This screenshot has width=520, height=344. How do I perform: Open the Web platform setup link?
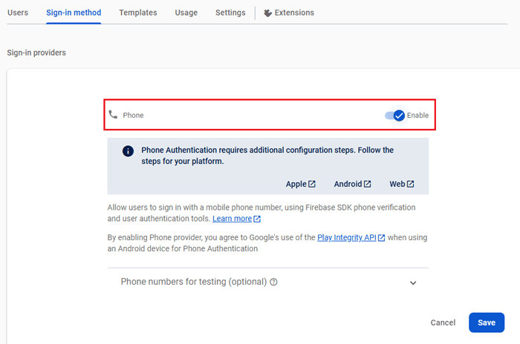pos(402,184)
